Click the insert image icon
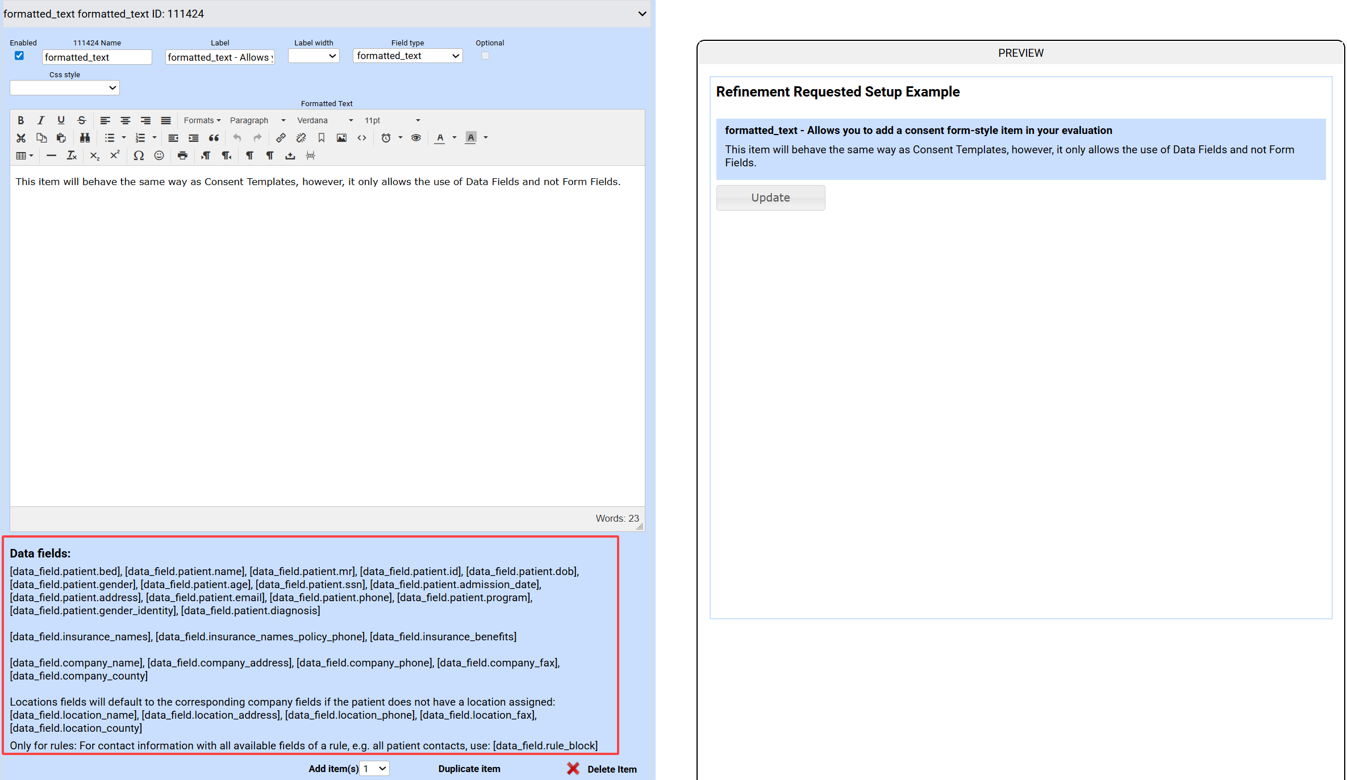This screenshot has width=1347, height=780. (x=341, y=138)
